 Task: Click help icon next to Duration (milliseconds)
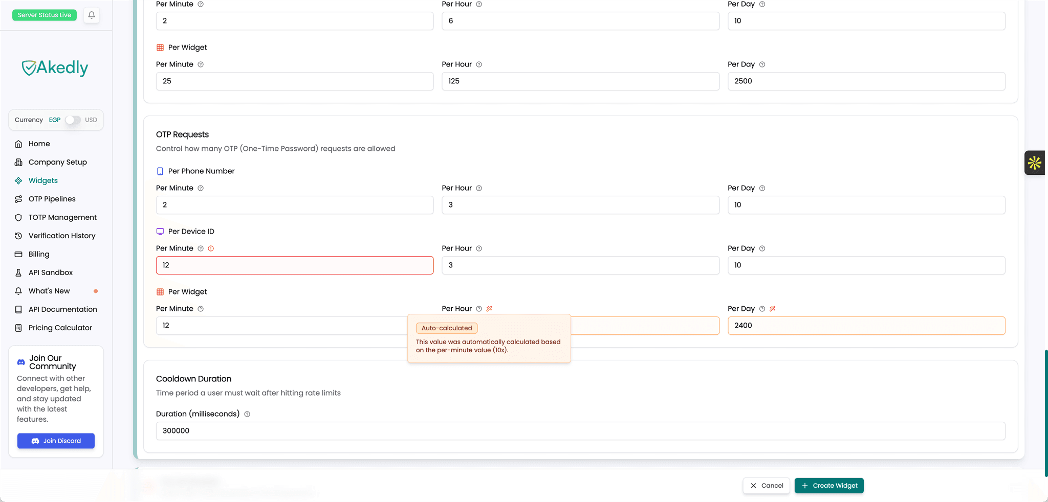pos(247,414)
